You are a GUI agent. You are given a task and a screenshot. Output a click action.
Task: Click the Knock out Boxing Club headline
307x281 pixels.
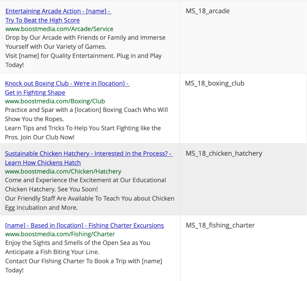(x=67, y=83)
